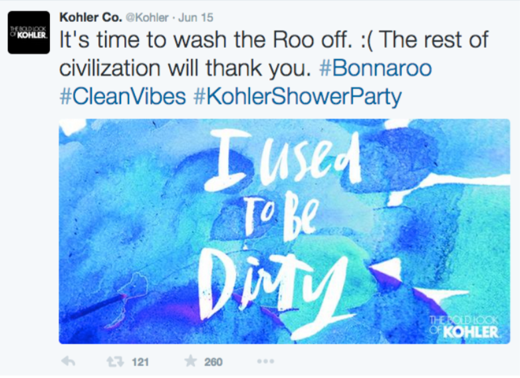This screenshot has height=378, width=520.
Task: Follow the #KohlerShowerParty hashtag link
Action: (297, 97)
